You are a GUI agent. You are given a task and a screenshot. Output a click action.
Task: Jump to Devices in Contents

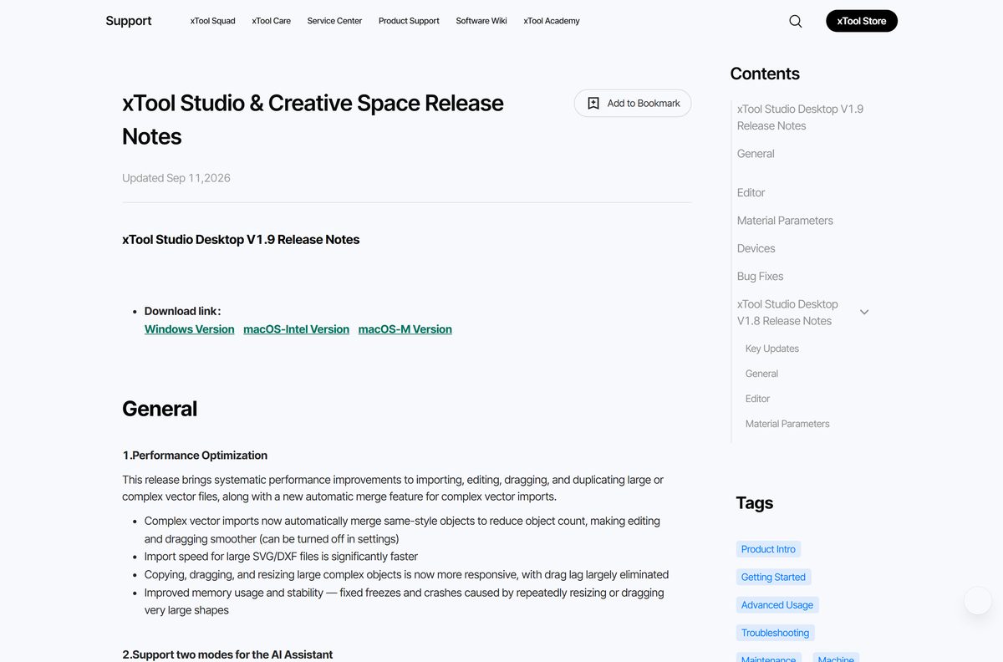tap(756, 248)
